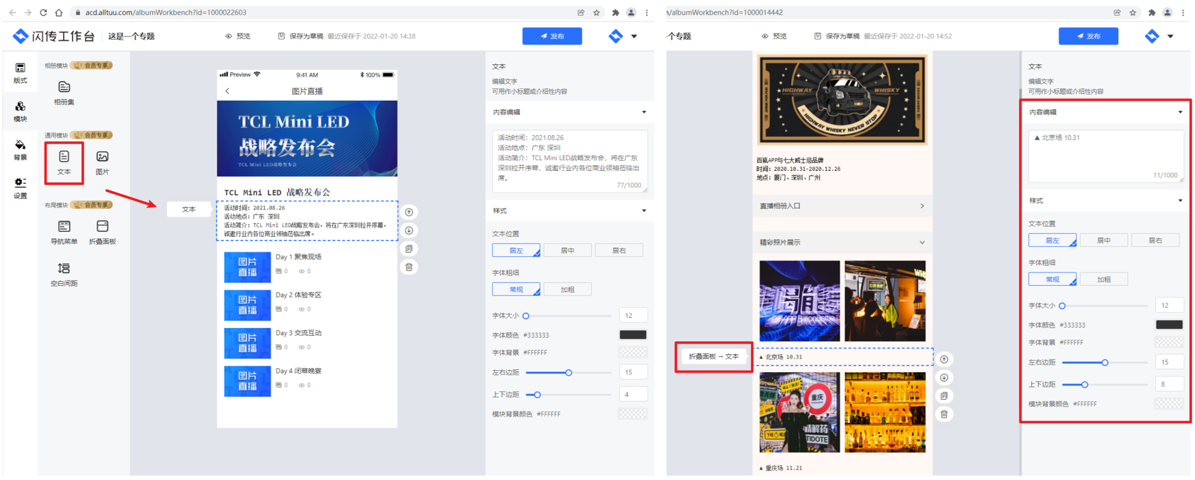Viewport: 1195px width, 480px height.
Task: Click the browser home button in left window
Action: 59,12
